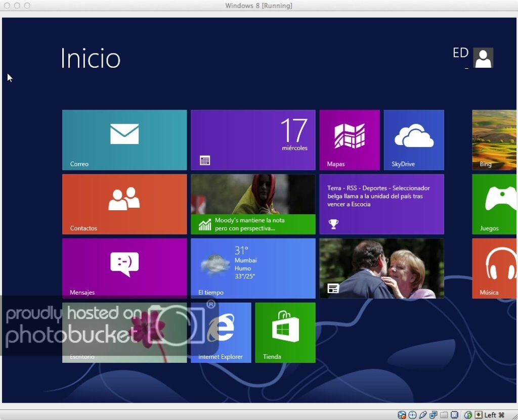Open the Tienda store tile

[285, 333]
